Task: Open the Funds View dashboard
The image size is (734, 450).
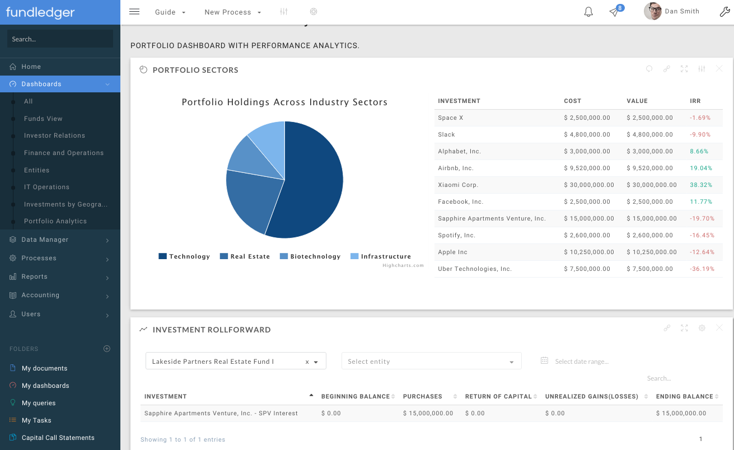Action: (x=43, y=119)
